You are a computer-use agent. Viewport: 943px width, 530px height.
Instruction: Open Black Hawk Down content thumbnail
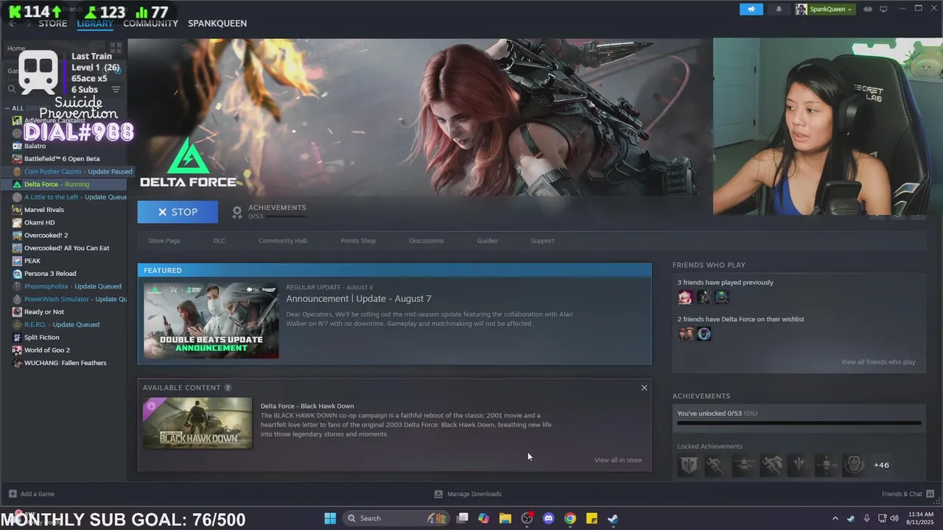coord(197,423)
